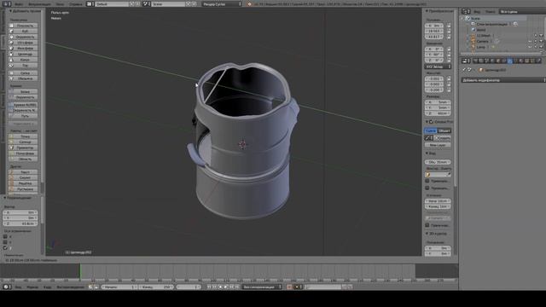Select the Lamp row in Outliner

481,47
